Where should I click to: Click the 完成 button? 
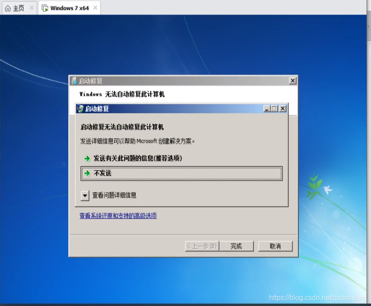pyautogui.click(x=236, y=246)
